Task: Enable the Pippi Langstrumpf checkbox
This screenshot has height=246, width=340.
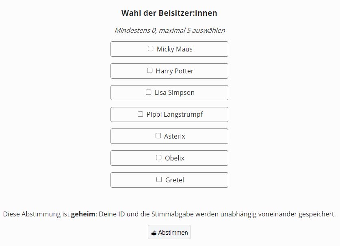Action: click(140, 114)
